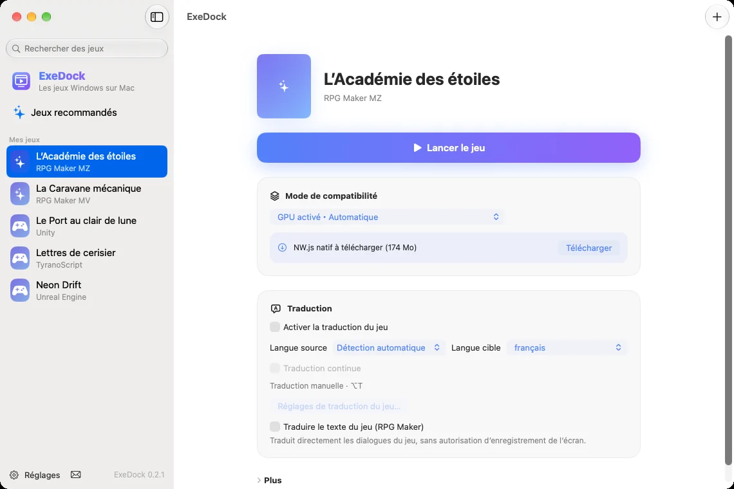The width and height of the screenshot is (734, 489).
Task: Select L'Académie des étoiles in sidebar
Action: (87, 161)
